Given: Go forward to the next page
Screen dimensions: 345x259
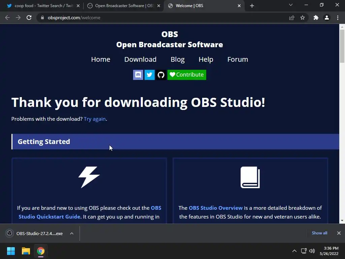Looking at the screenshot, I should [x=18, y=18].
